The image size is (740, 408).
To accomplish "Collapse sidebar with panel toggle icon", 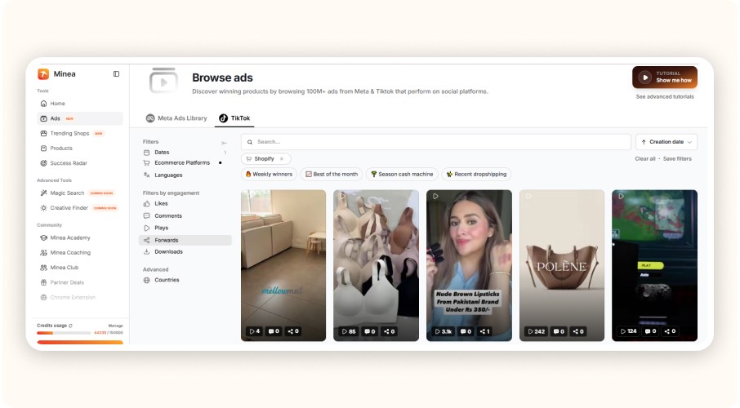I will pos(116,74).
